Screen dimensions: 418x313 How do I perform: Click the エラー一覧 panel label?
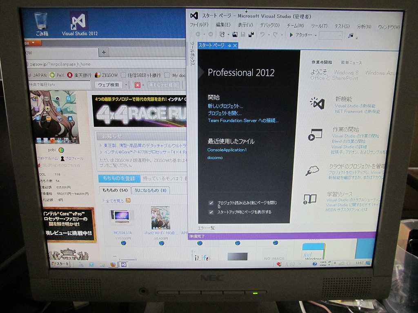[x=206, y=228]
